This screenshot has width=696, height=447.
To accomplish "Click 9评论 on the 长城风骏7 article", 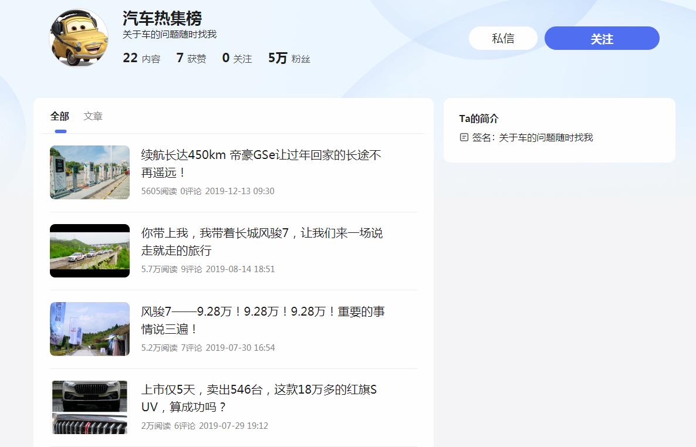I will [x=191, y=269].
